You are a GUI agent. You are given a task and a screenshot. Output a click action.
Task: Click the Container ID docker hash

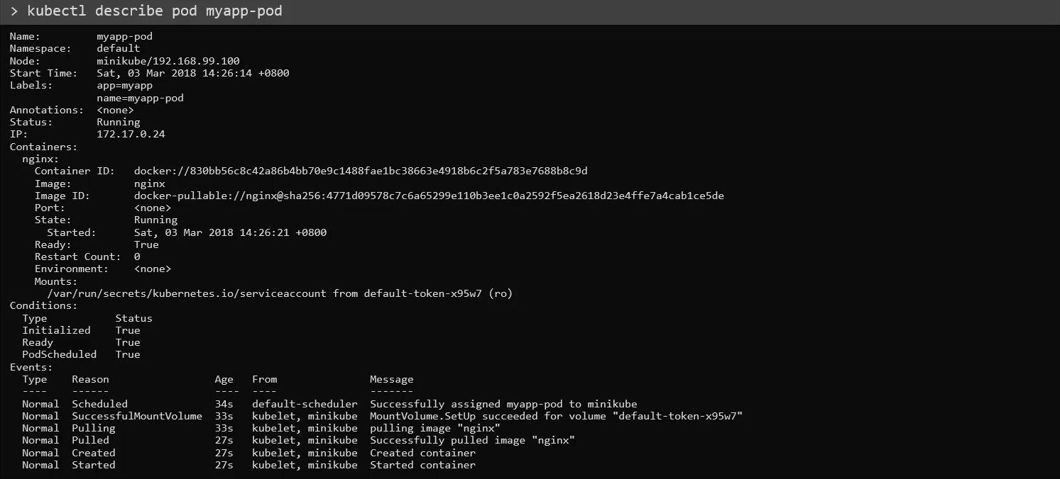tap(361, 171)
